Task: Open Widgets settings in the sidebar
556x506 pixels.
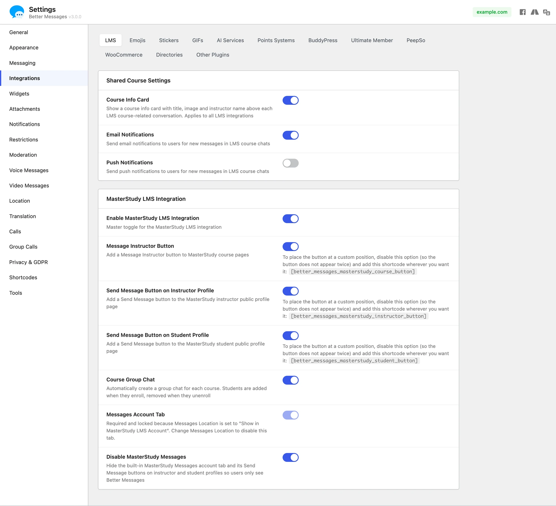Action: coord(44,94)
